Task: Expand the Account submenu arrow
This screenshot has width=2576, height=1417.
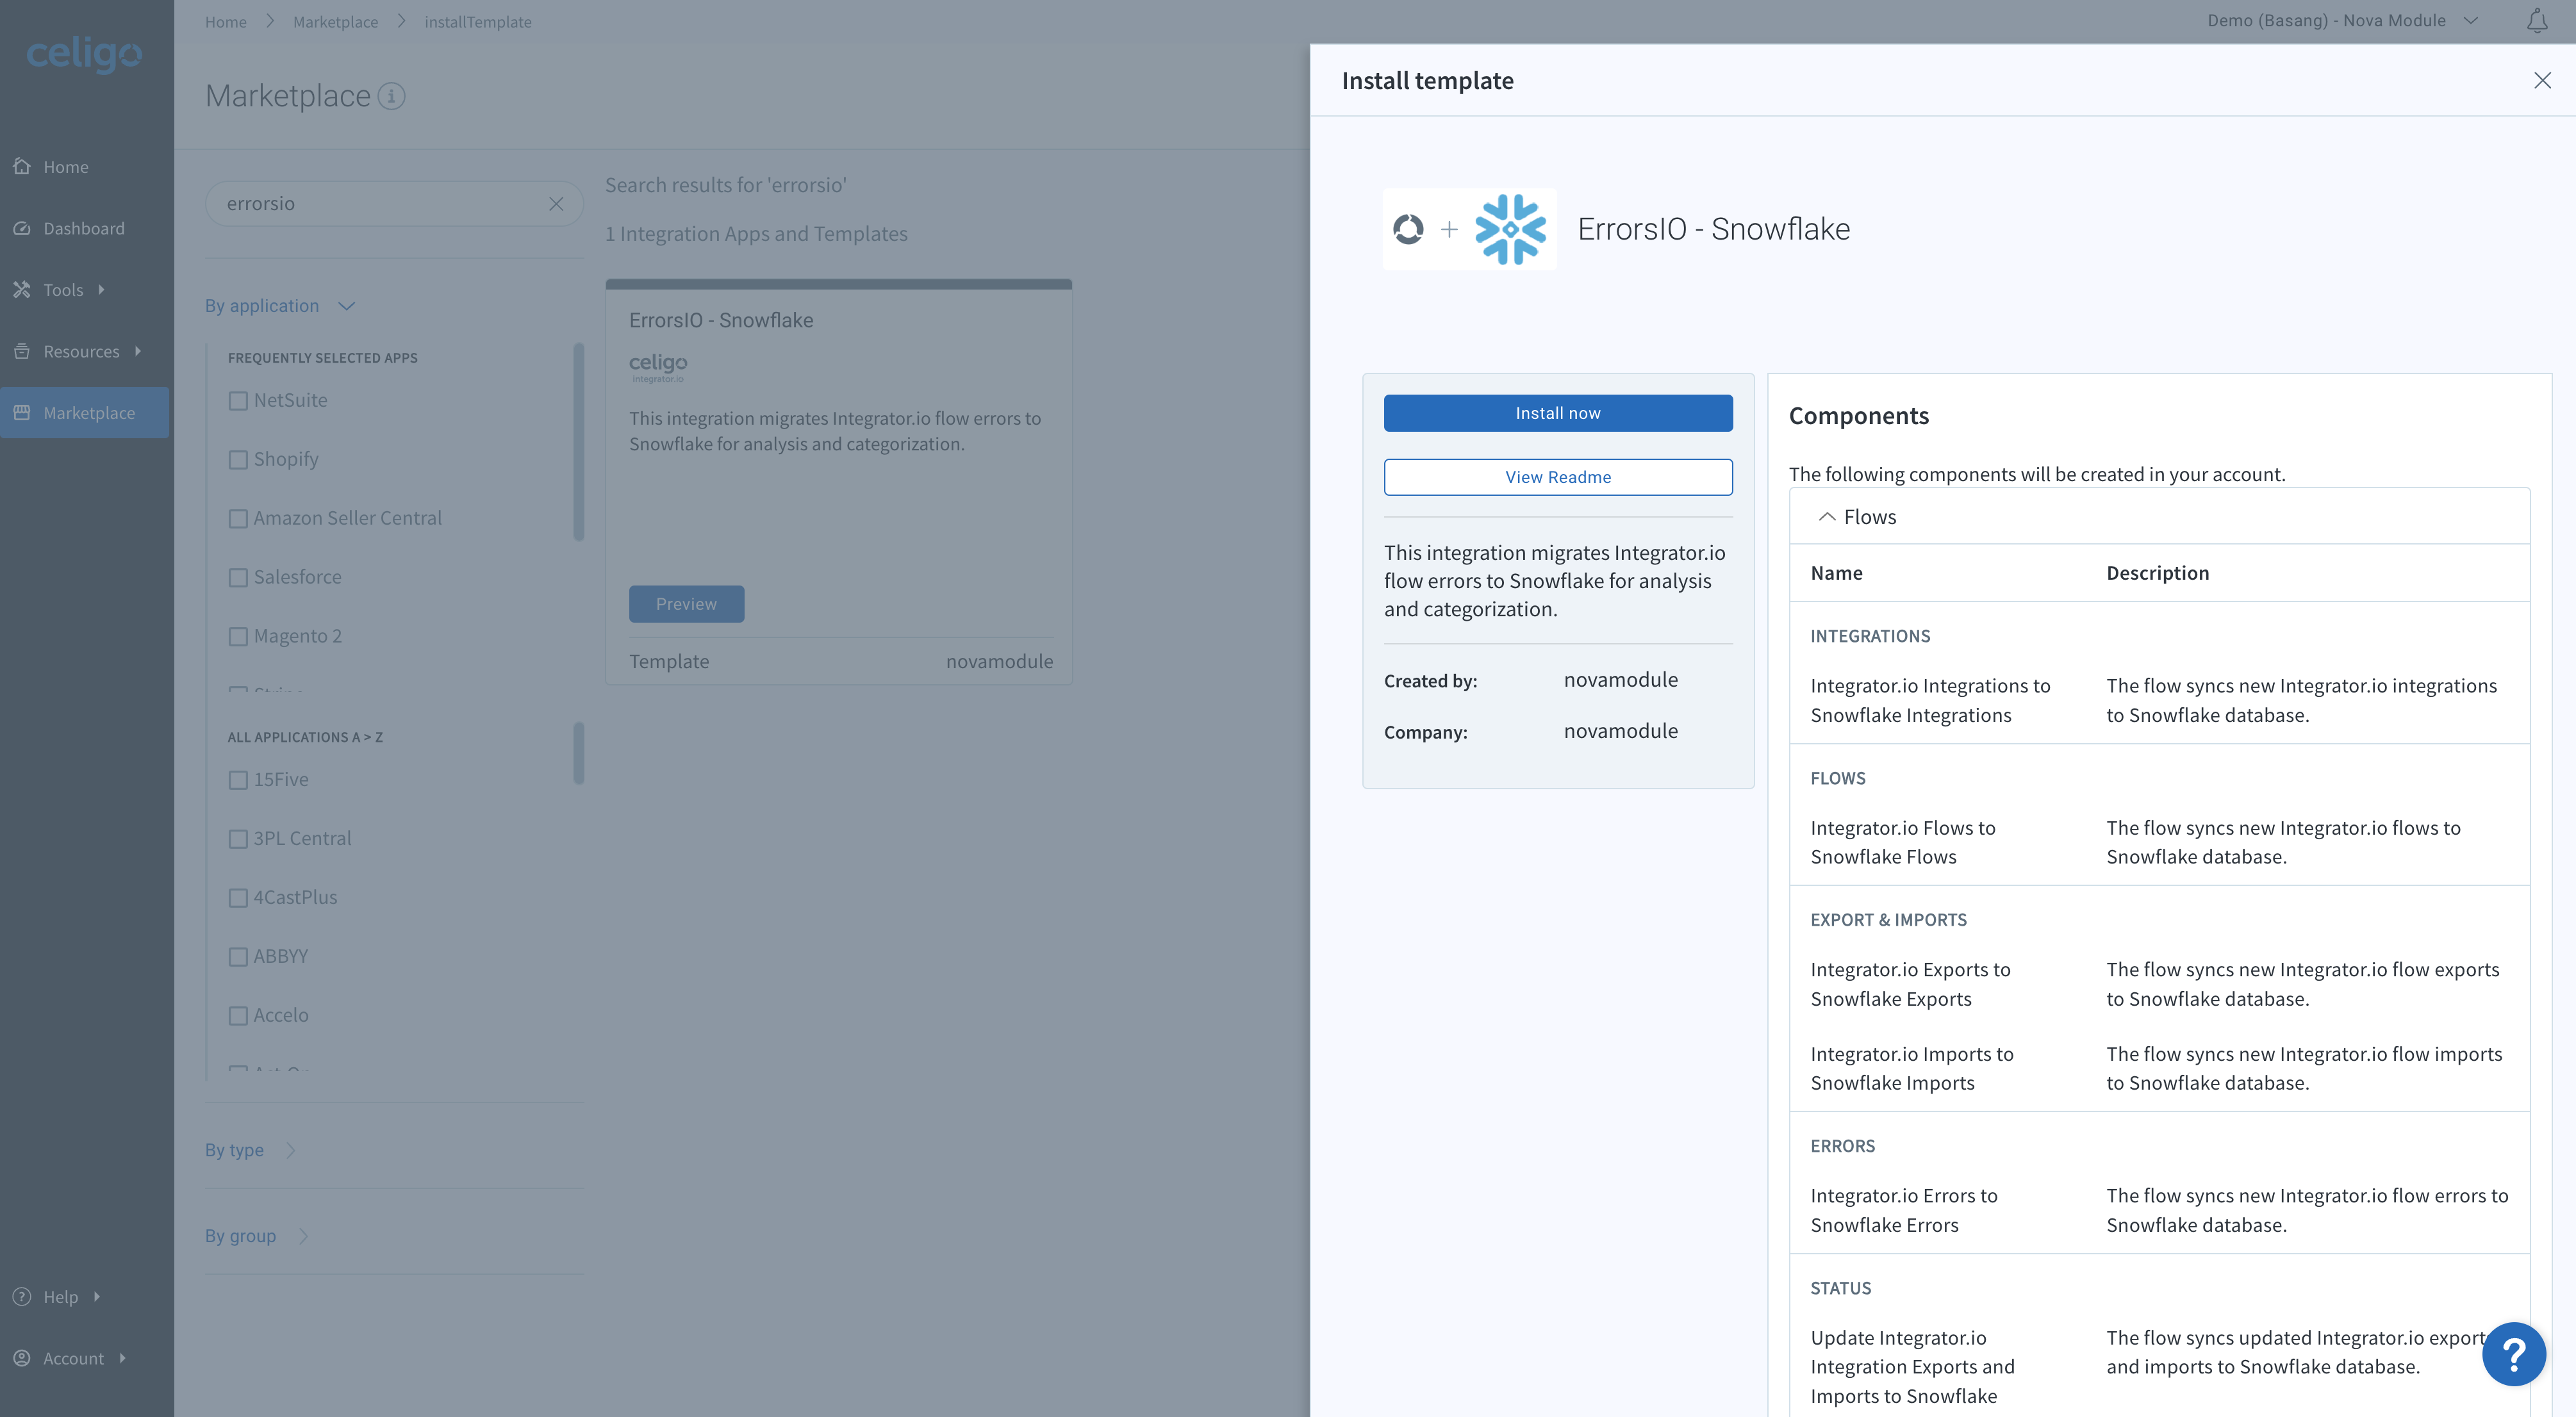Action: click(122, 1357)
